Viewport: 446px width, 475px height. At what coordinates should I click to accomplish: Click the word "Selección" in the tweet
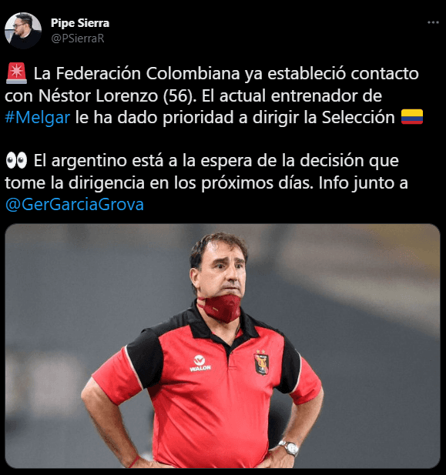pos(358,118)
